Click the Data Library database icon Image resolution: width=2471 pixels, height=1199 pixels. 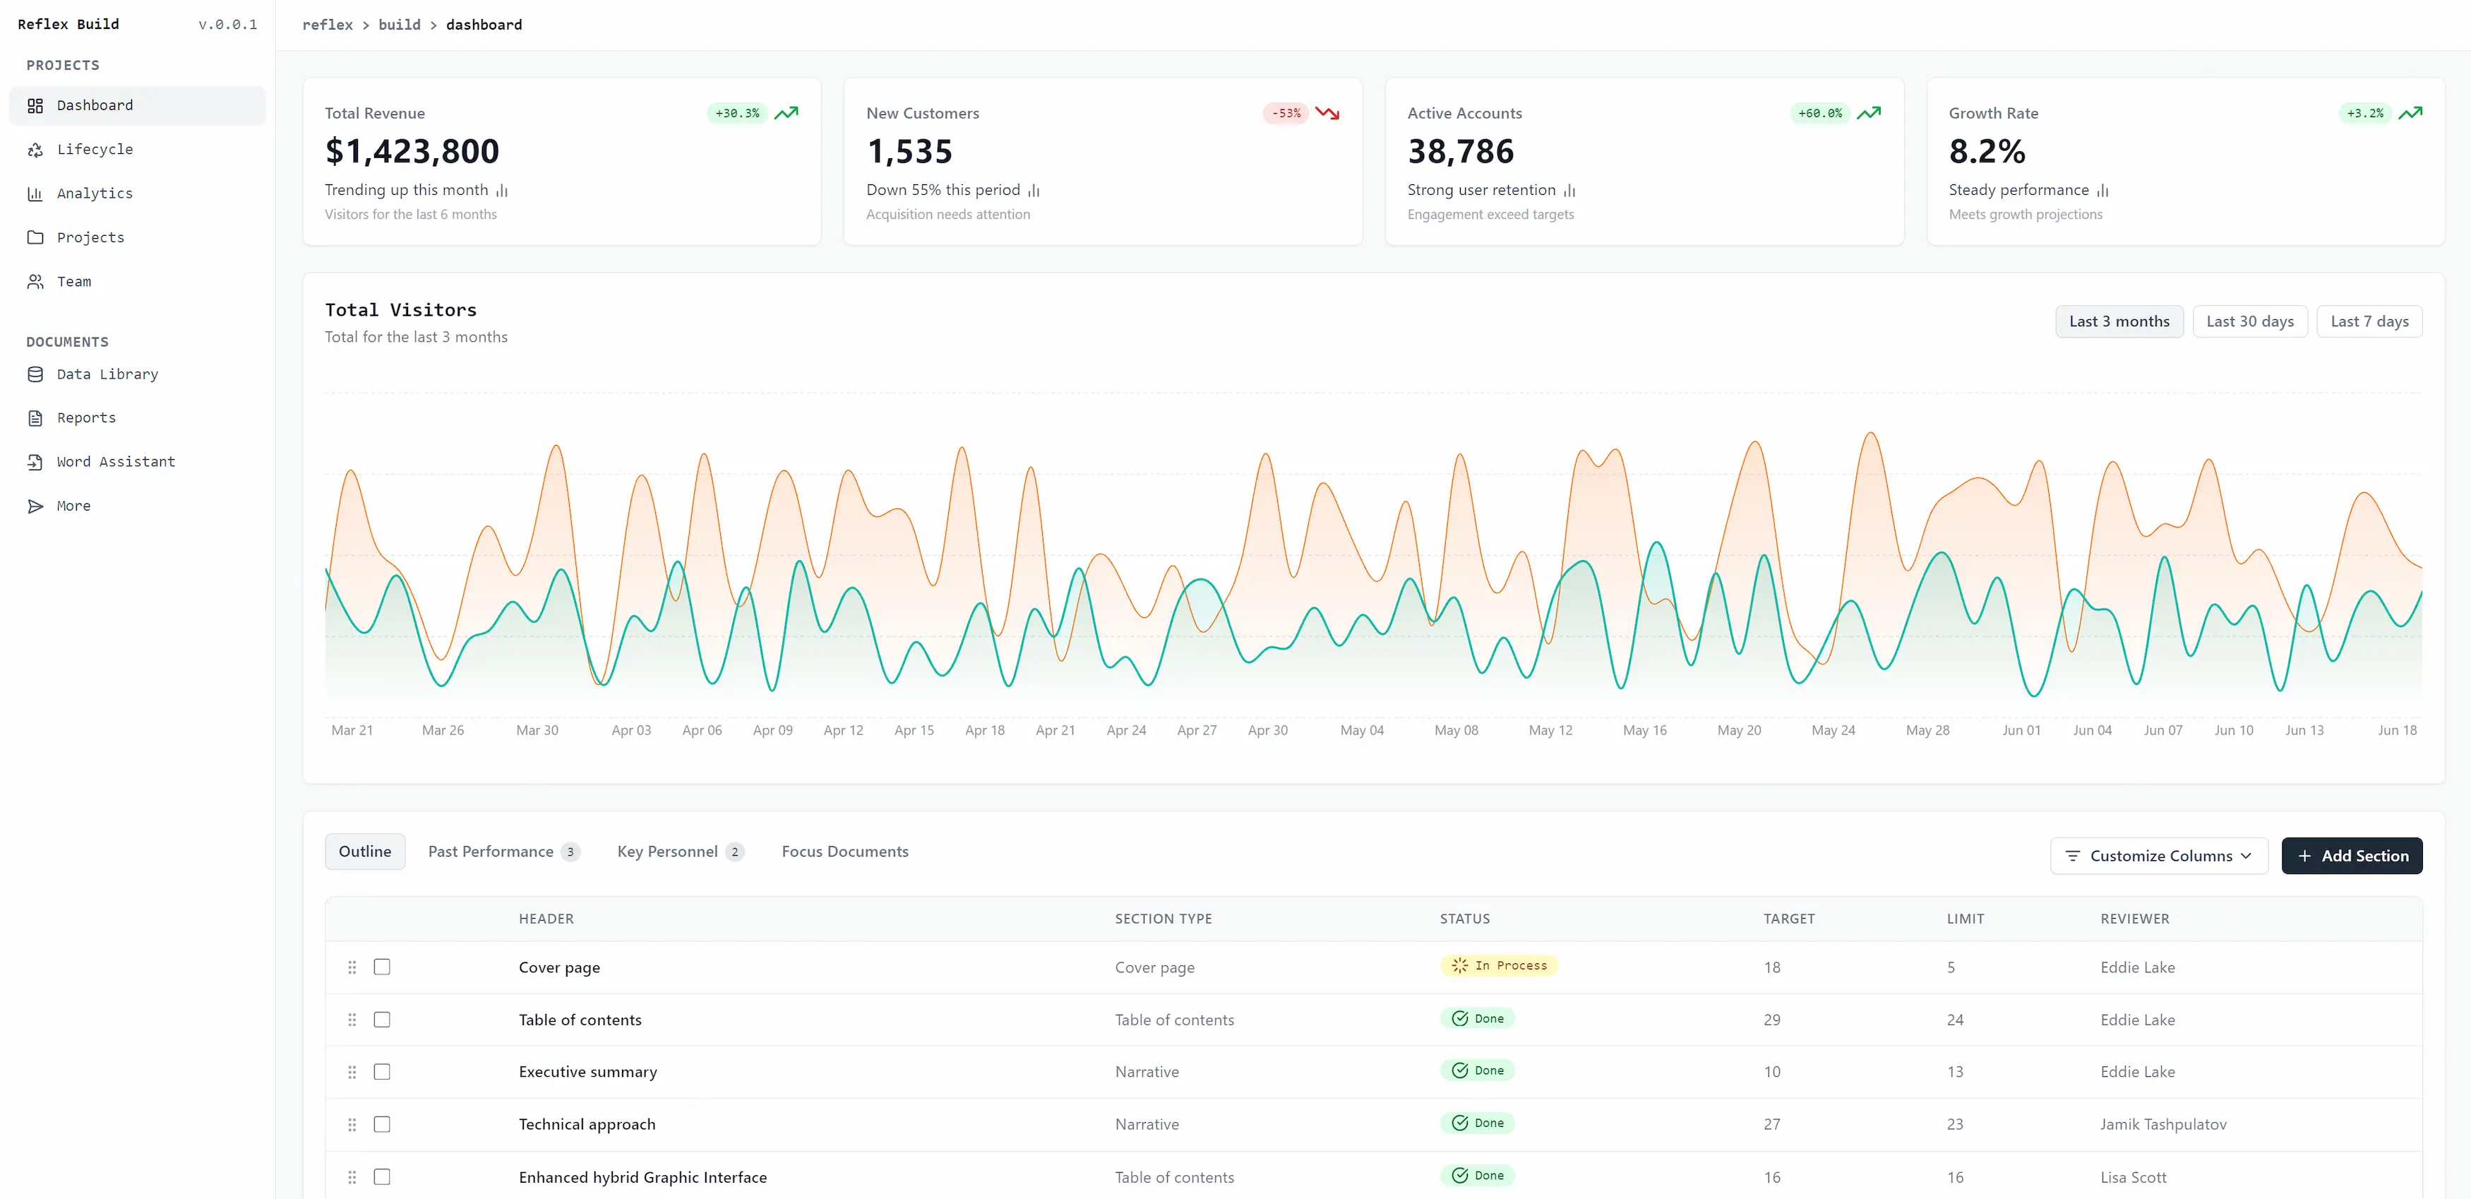(x=35, y=374)
